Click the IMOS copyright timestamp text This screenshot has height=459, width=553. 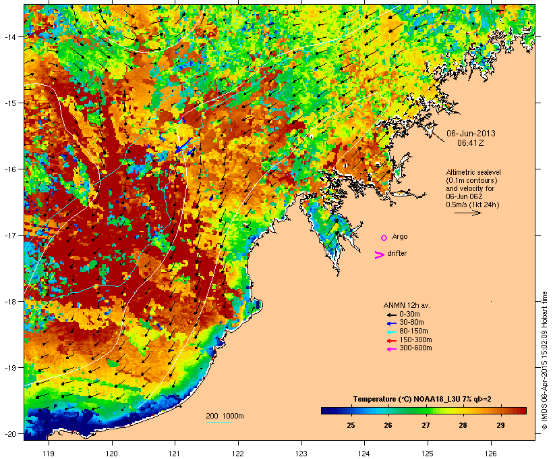(544, 360)
